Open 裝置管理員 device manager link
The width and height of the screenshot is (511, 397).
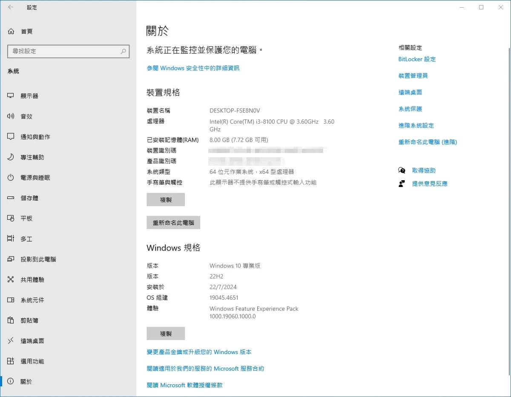coord(413,76)
